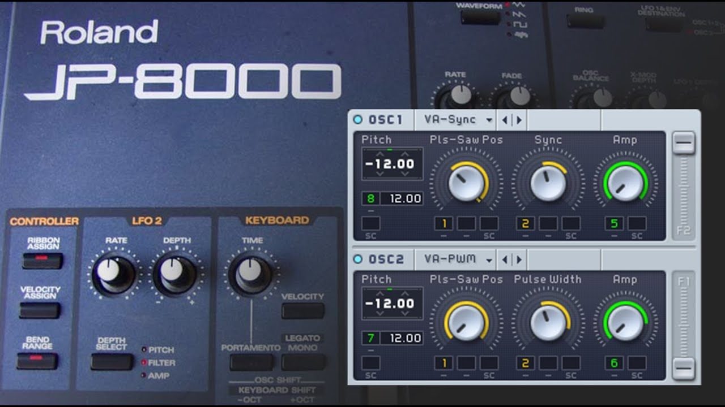
Task: Click OSC2 cents down arrow in Pitch box
Action: click(405, 313)
